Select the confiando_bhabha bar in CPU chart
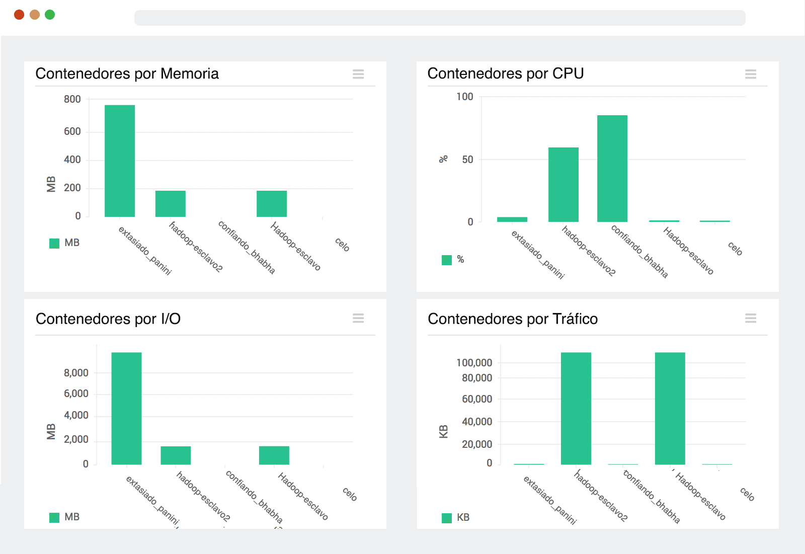Screen dimensions: 805x554 [x=612, y=169]
